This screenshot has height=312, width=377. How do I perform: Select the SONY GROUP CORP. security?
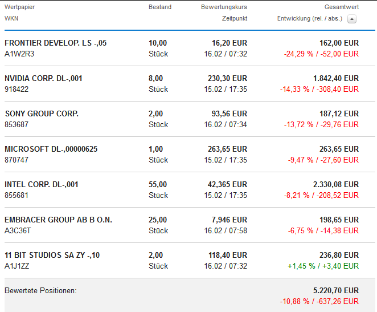coord(42,114)
